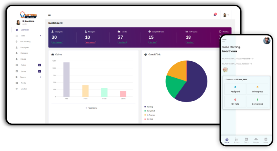Toggle the In Progress legend entry
Viewport: 277px width, 151px height.
click(x=150, y=115)
